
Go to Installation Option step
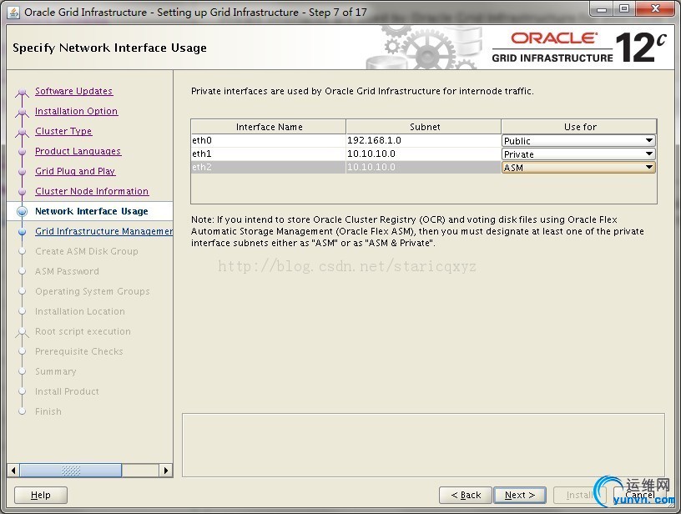76,111
